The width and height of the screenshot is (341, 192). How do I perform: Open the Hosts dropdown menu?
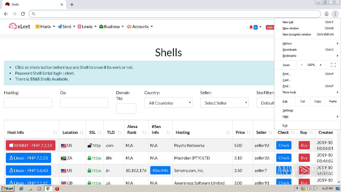click(45, 27)
